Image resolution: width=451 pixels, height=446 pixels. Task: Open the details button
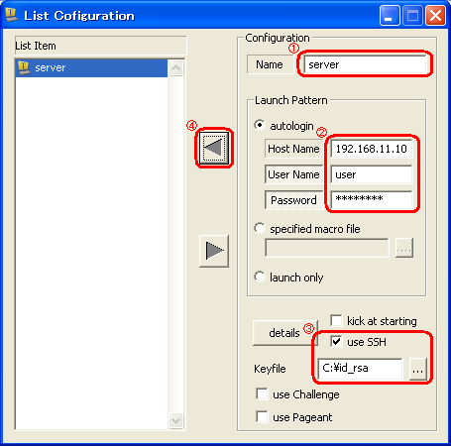coord(284,333)
